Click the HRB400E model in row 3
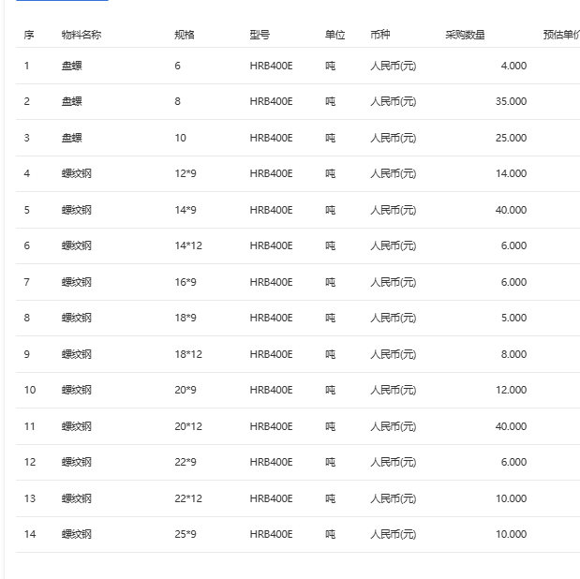 (271, 138)
